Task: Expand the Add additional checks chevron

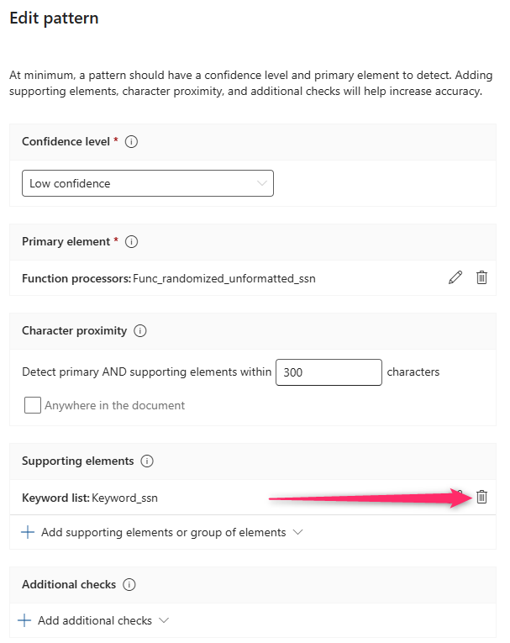Action: coord(164,620)
